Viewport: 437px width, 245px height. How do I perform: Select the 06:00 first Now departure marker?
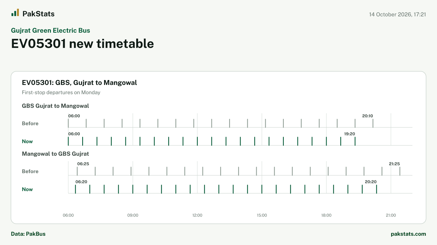pos(68,141)
